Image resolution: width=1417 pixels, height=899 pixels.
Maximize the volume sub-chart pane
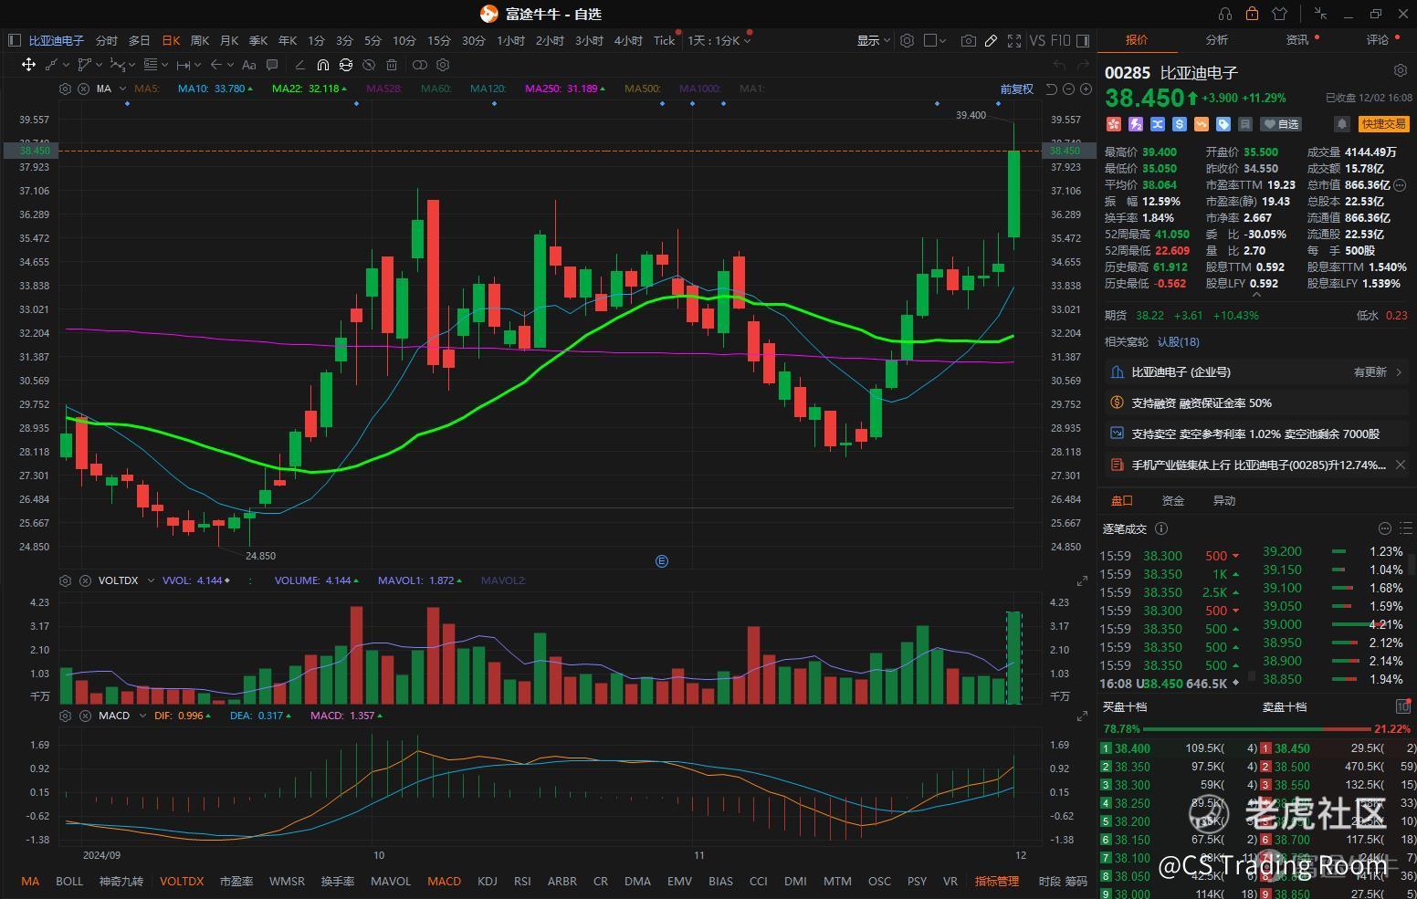coord(1082,580)
